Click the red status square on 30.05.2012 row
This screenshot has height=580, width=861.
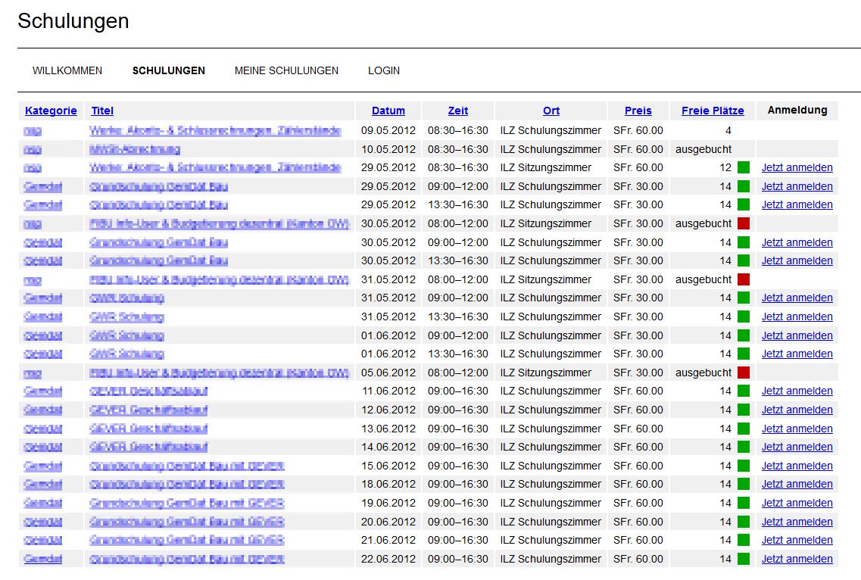click(743, 223)
